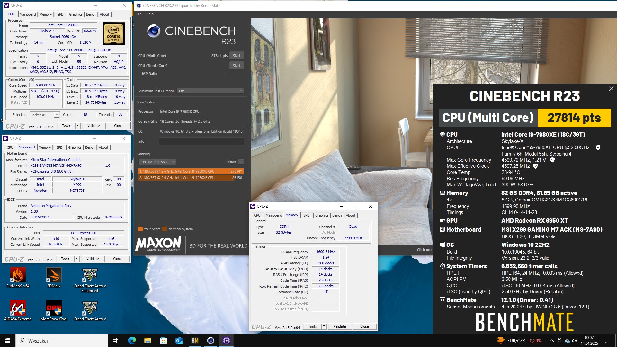Open Cinebench File menu
The height and width of the screenshot is (347, 617).
point(139,14)
